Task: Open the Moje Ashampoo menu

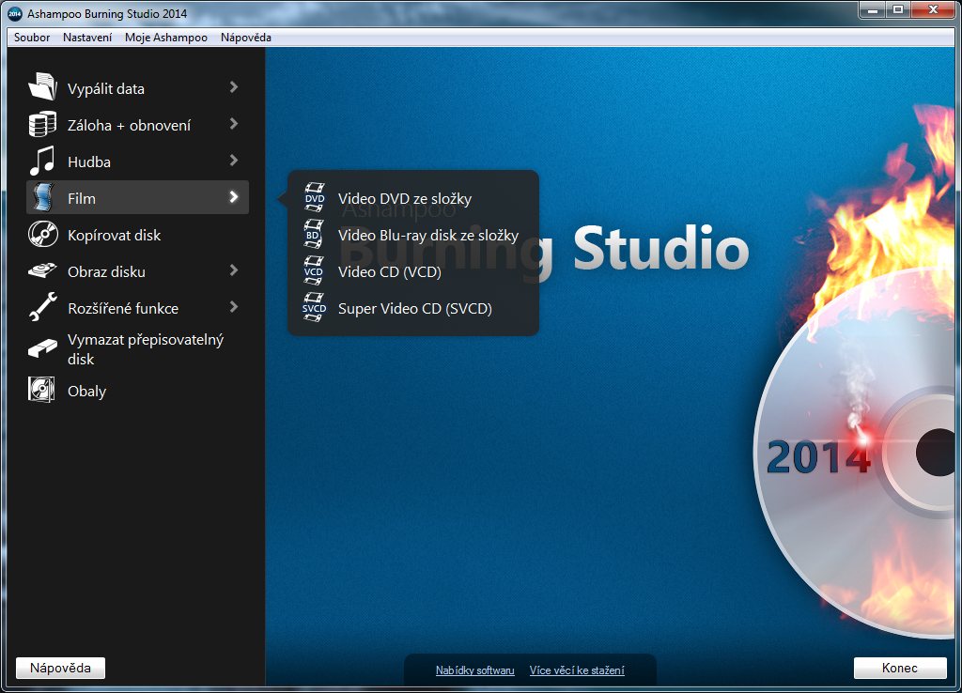Action: [166, 38]
